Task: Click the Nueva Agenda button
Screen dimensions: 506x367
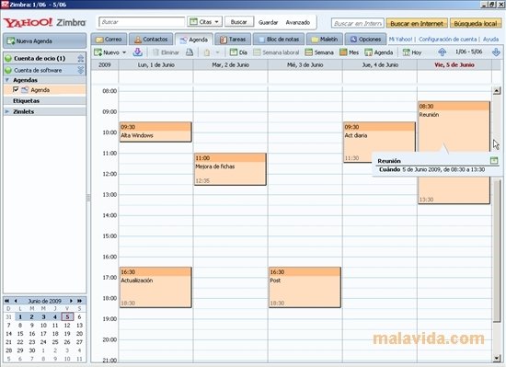Action: 44,41
